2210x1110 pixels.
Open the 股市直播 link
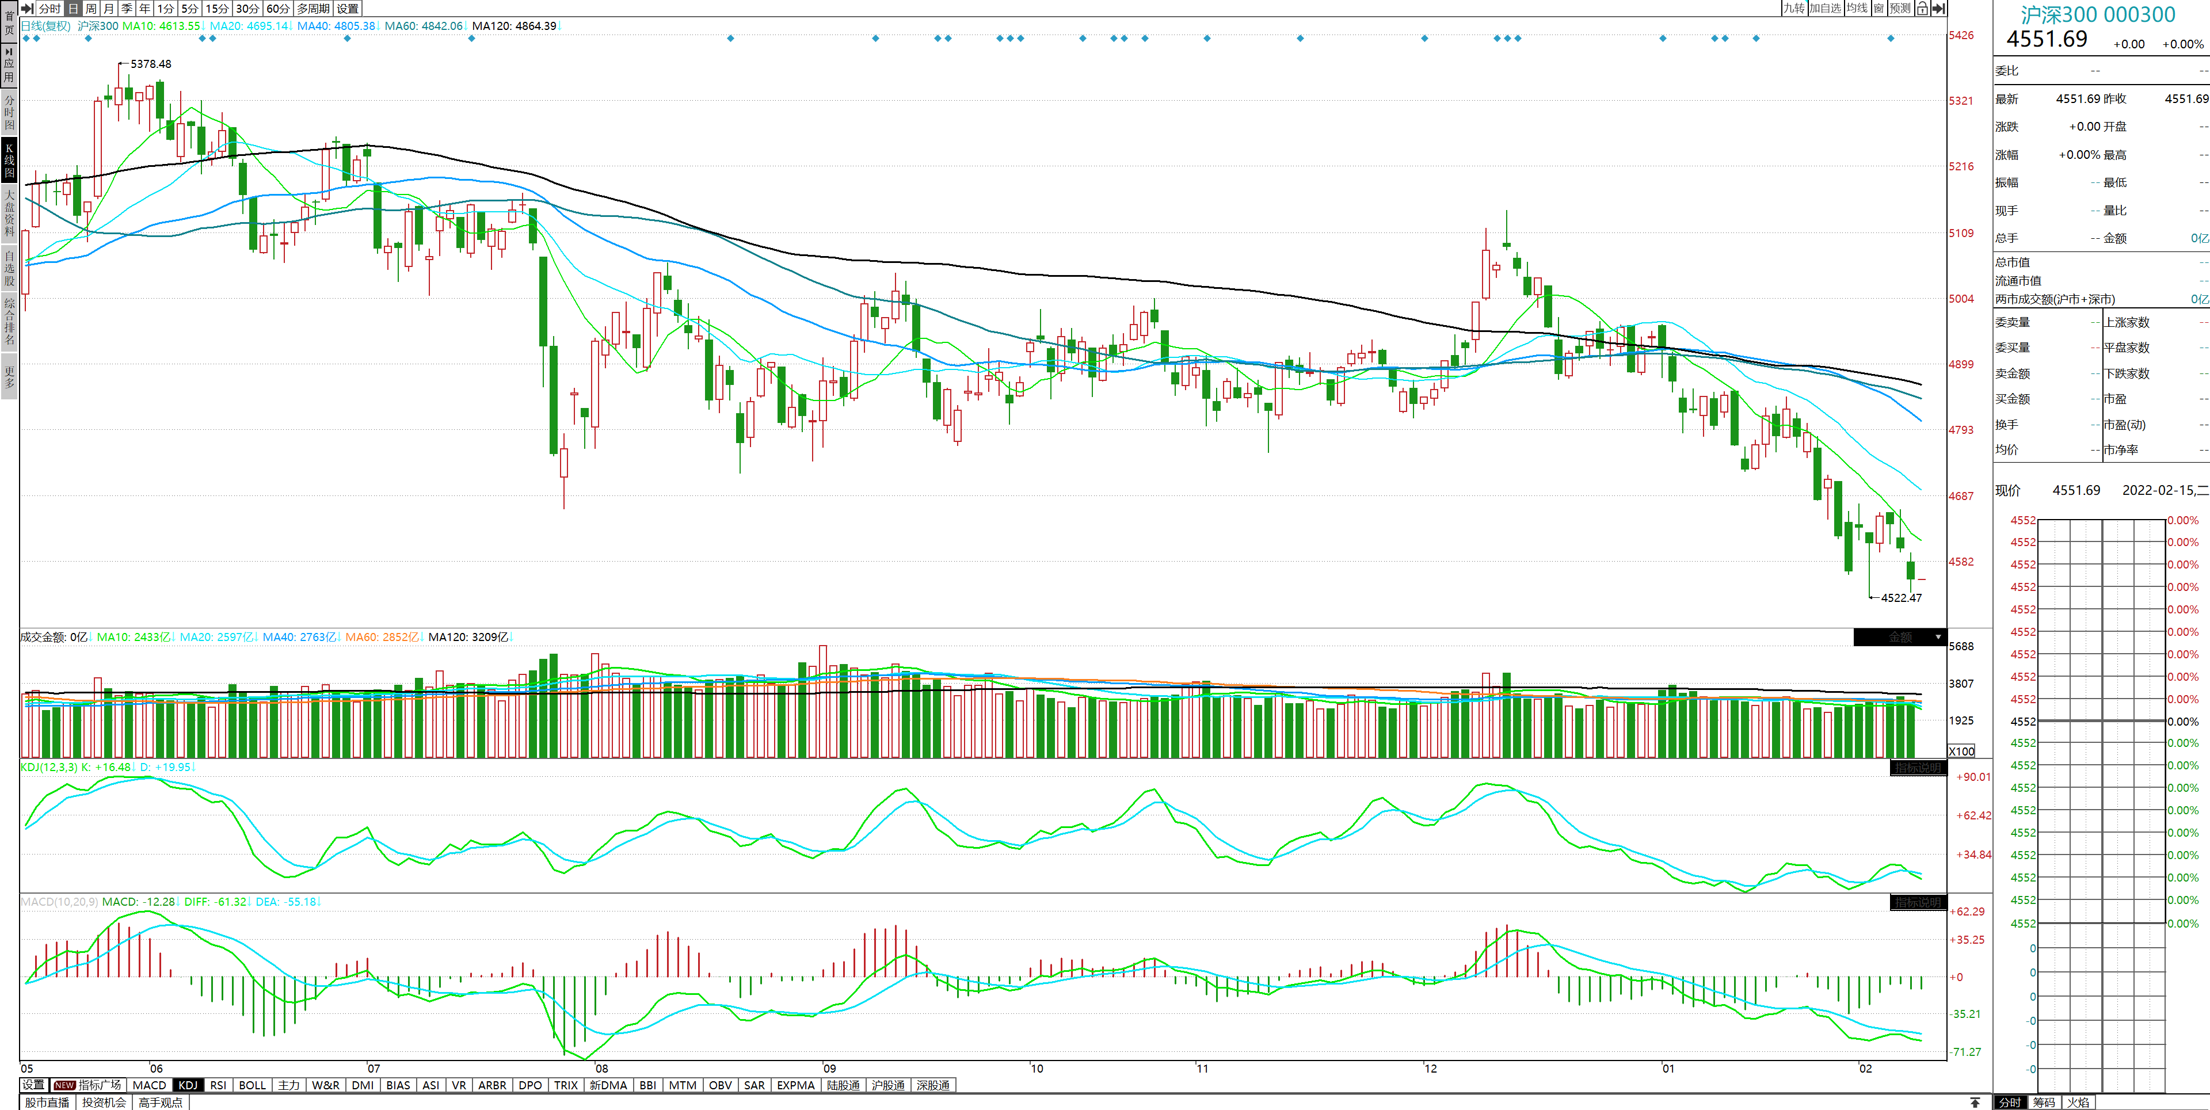pos(47,1103)
